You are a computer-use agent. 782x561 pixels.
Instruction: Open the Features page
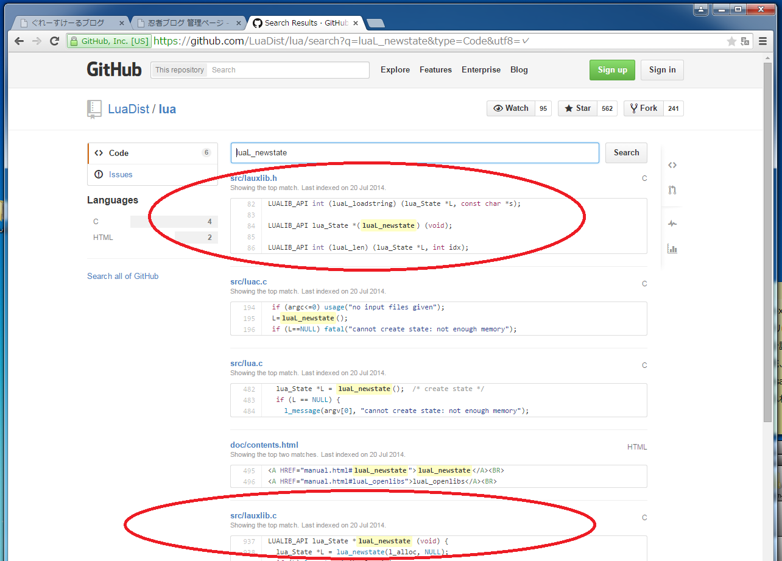[435, 69]
